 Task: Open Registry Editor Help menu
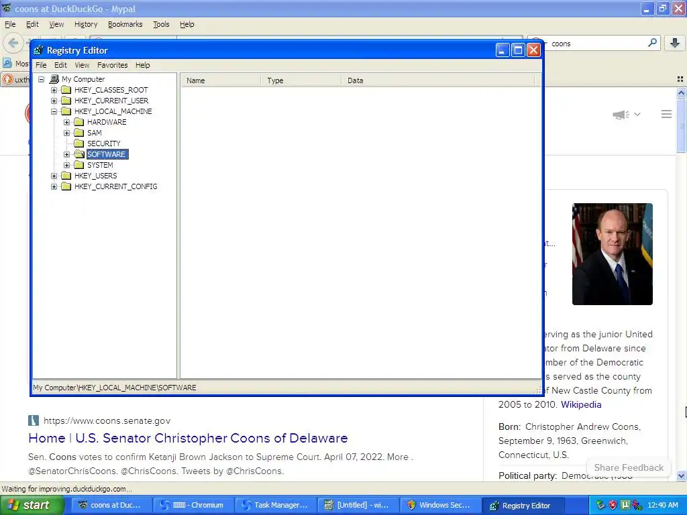(142, 65)
